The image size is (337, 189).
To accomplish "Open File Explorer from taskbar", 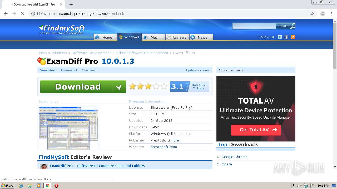I will 30,186.
